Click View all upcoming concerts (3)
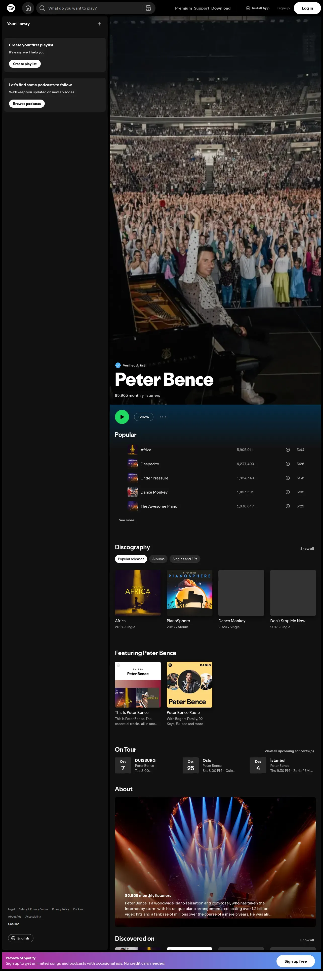 coord(289,751)
